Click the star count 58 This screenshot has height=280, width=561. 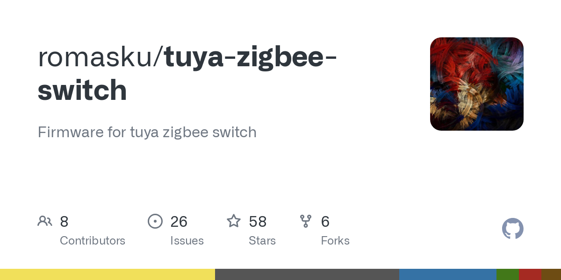[258, 222]
